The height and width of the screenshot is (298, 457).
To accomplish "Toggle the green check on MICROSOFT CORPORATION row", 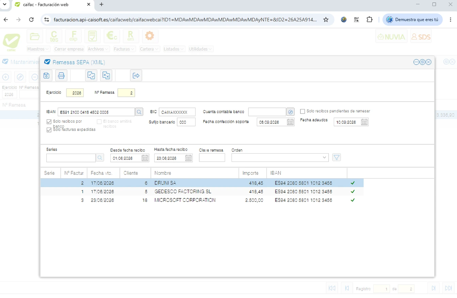I will pyautogui.click(x=352, y=200).
